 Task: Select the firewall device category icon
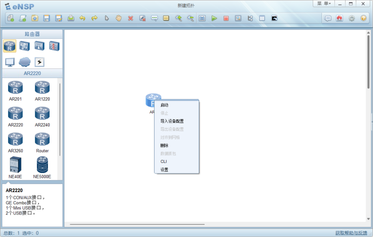tap(54, 46)
